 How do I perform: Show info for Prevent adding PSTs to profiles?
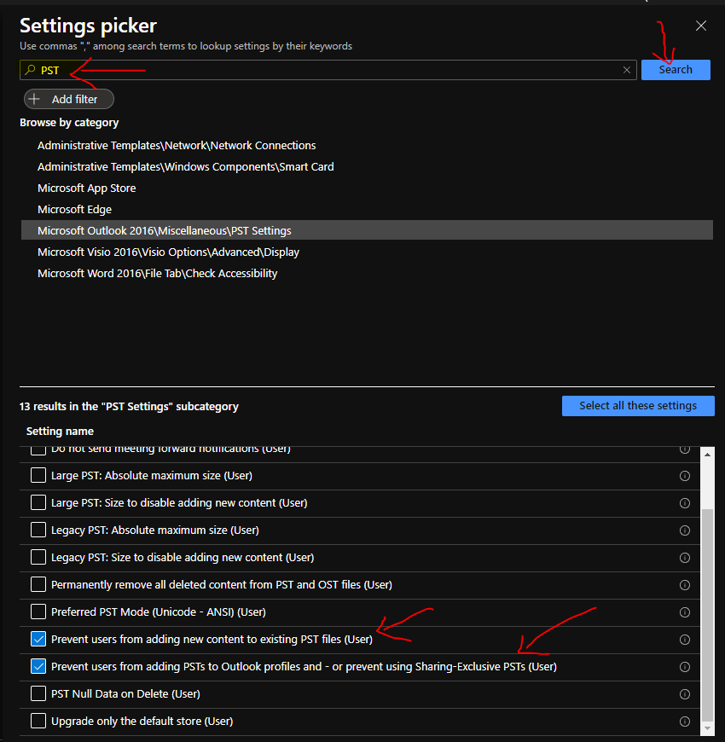tap(684, 667)
